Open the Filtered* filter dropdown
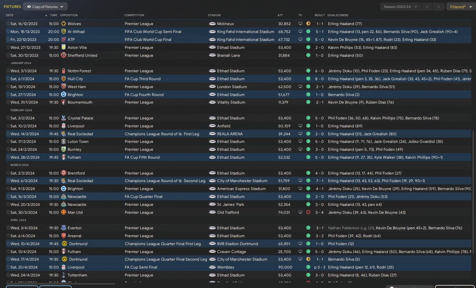 click(460, 7)
